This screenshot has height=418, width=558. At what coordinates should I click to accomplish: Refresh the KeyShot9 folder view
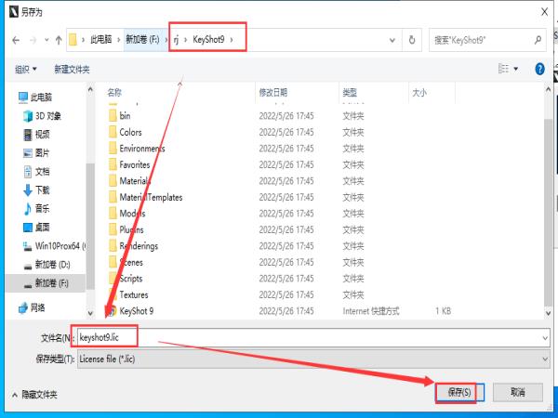pos(414,41)
